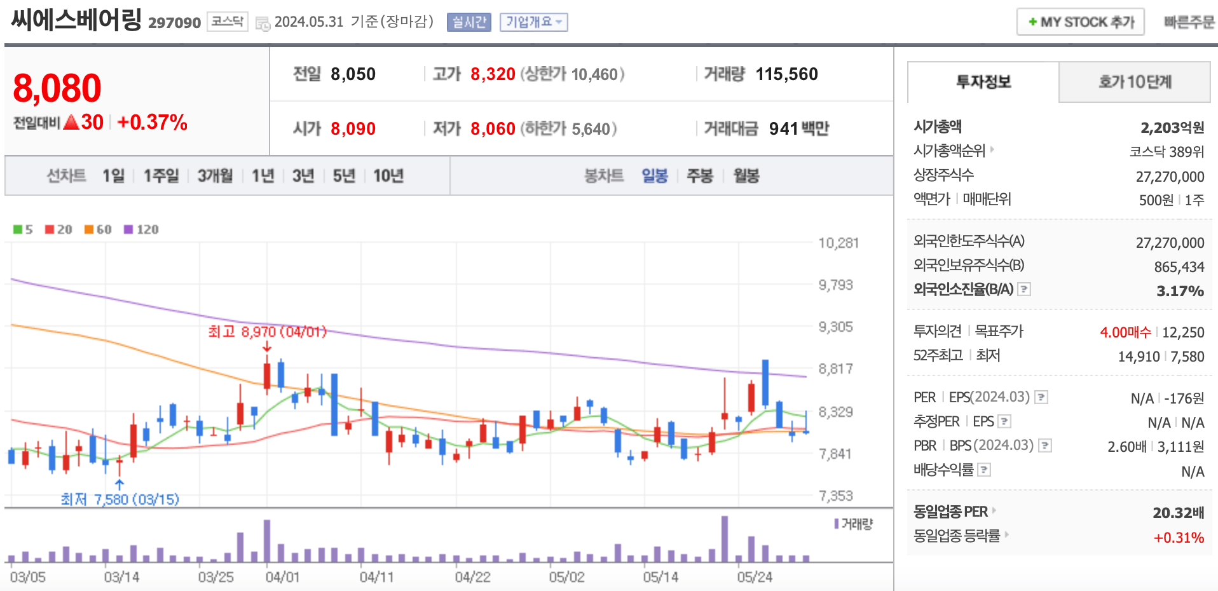Expand the 동일업종 등락률 arrow link
This screenshot has width=1218, height=591.
(x=1006, y=534)
